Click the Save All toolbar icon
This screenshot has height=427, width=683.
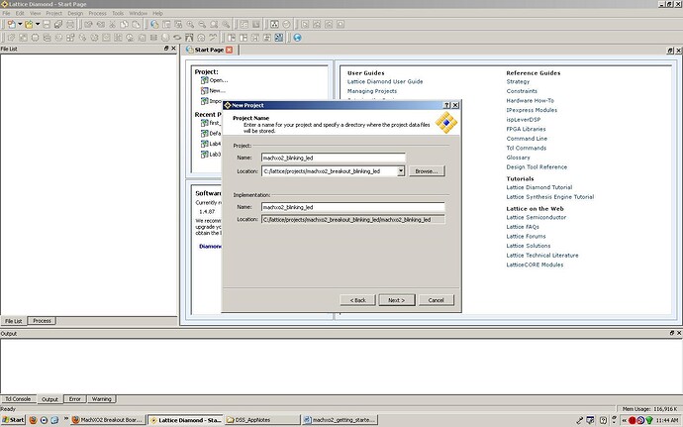[58, 25]
